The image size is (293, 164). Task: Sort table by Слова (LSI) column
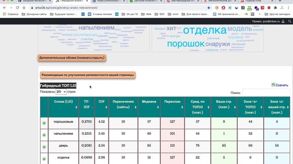click(x=63, y=107)
